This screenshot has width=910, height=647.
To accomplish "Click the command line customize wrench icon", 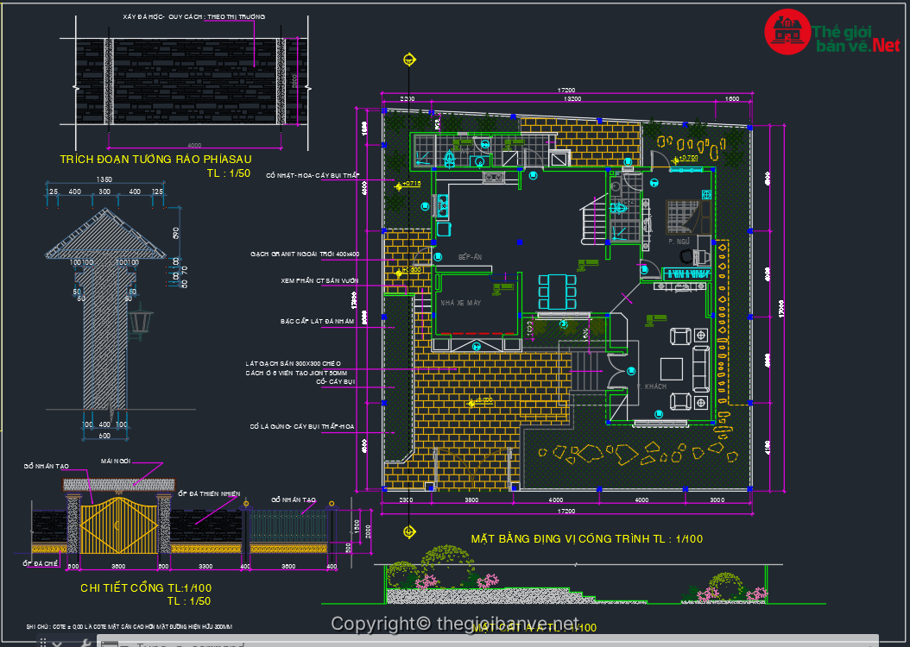I will 85,643.
